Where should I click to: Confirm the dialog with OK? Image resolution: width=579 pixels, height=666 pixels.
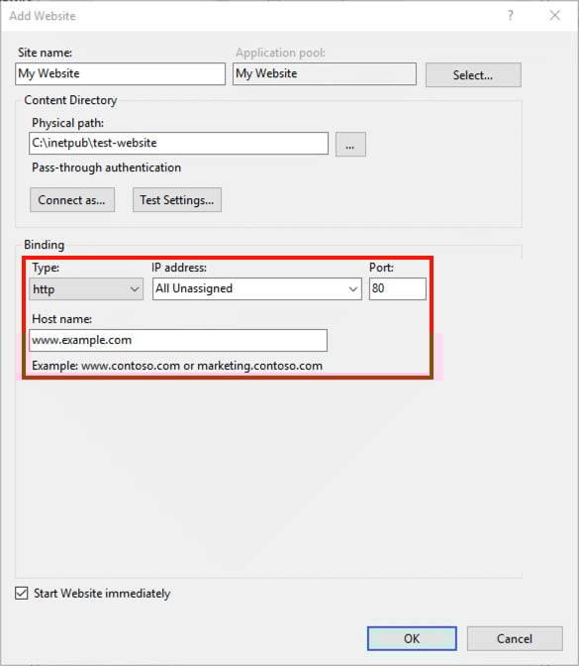coord(412,638)
